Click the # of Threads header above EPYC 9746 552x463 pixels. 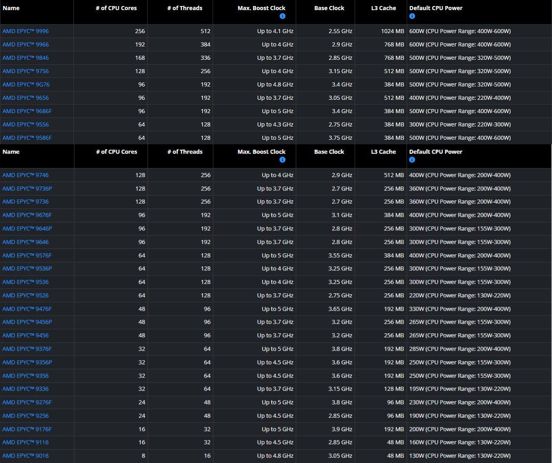pos(185,152)
